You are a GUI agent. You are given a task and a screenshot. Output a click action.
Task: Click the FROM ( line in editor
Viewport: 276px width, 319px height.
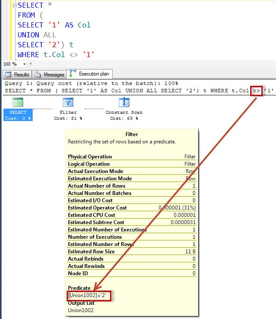(31, 15)
